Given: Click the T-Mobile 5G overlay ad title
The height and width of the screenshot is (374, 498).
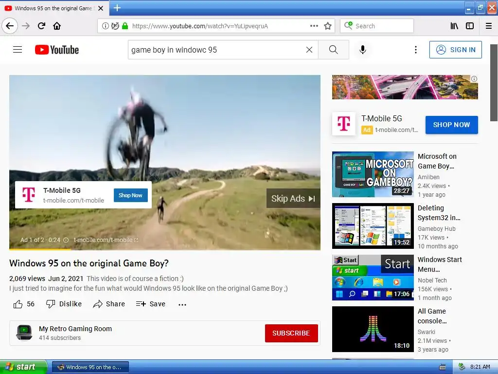Looking at the screenshot, I should (x=62, y=190).
